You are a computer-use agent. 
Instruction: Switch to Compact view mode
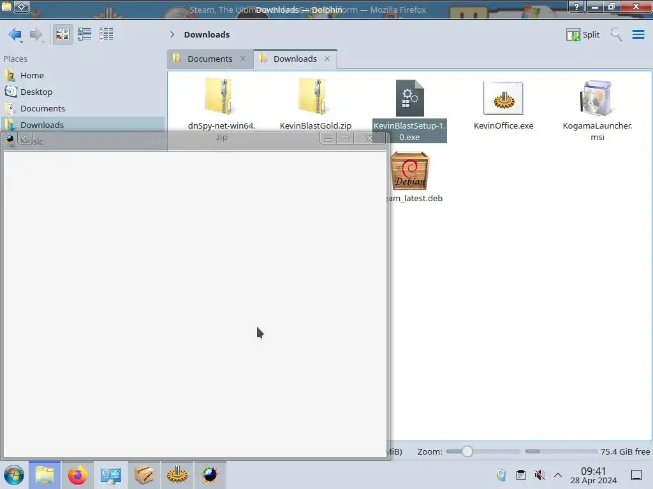(x=85, y=34)
